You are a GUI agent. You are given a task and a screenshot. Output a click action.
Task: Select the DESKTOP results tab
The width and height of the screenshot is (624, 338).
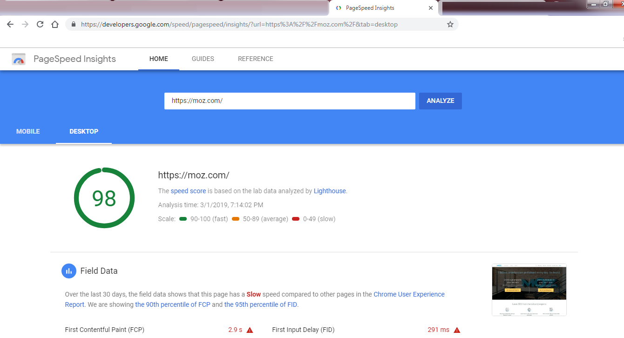[84, 131]
